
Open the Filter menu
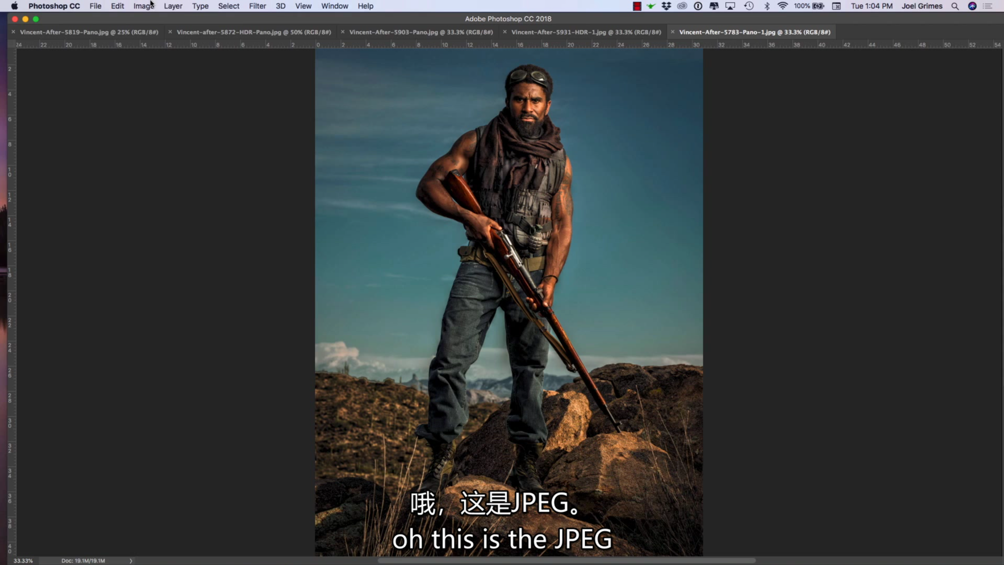[257, 6]
